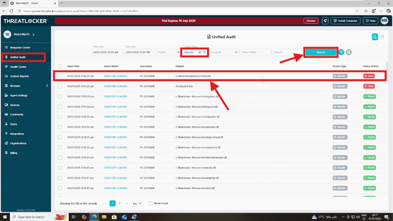Click the next page arrow
Image resolution: width=393 pixels, height=221 pixels.
click(x=126, y=203)
